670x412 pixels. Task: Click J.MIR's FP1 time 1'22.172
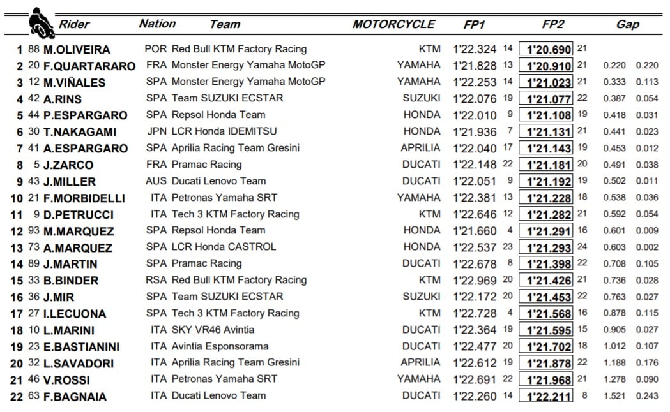(x=475, y=297)
